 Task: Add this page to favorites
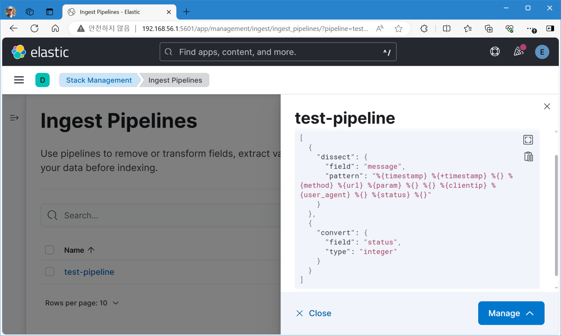coord(398,28)
